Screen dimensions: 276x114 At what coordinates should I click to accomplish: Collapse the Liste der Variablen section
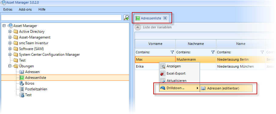point(138,27)
